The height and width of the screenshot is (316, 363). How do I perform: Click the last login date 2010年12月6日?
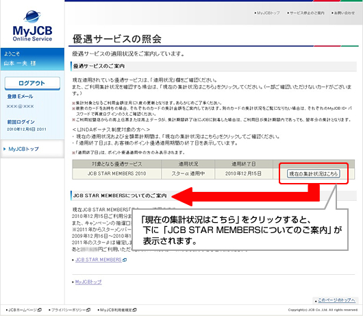pos(27,130)
